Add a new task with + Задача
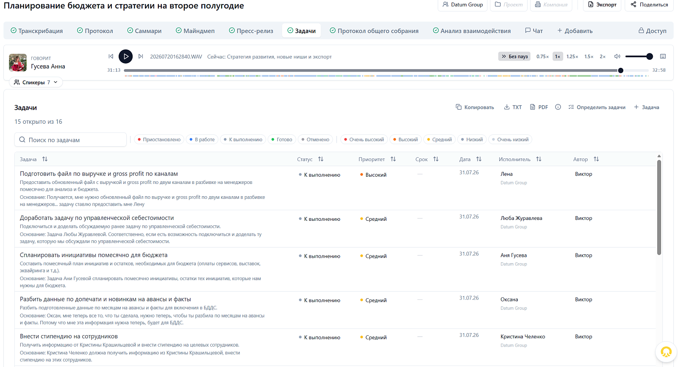678x367 pixels. (x=647, y=107)
